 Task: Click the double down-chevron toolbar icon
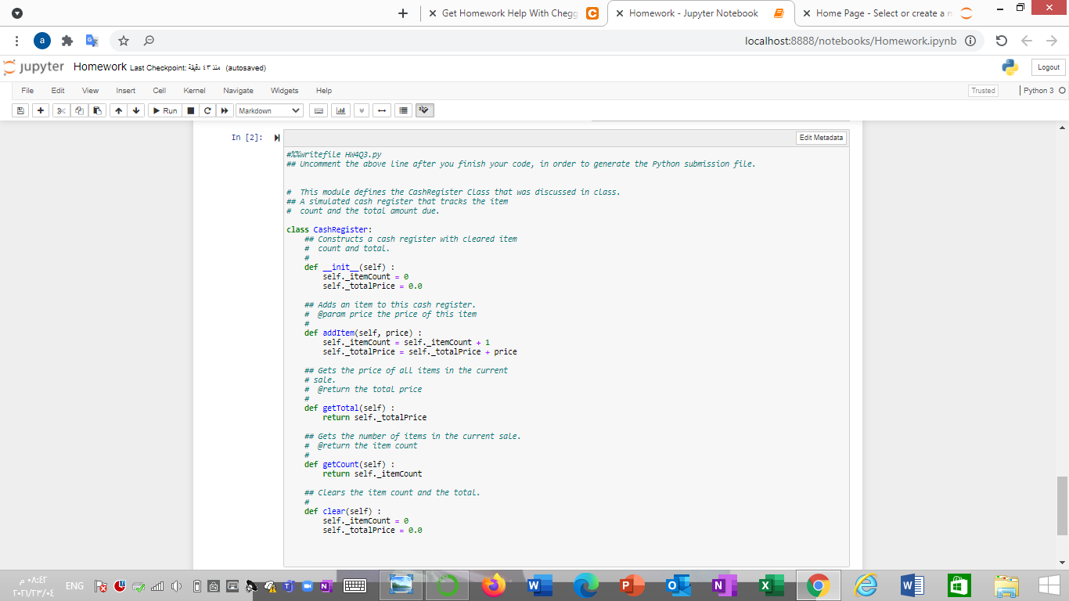tap(362, 111)
